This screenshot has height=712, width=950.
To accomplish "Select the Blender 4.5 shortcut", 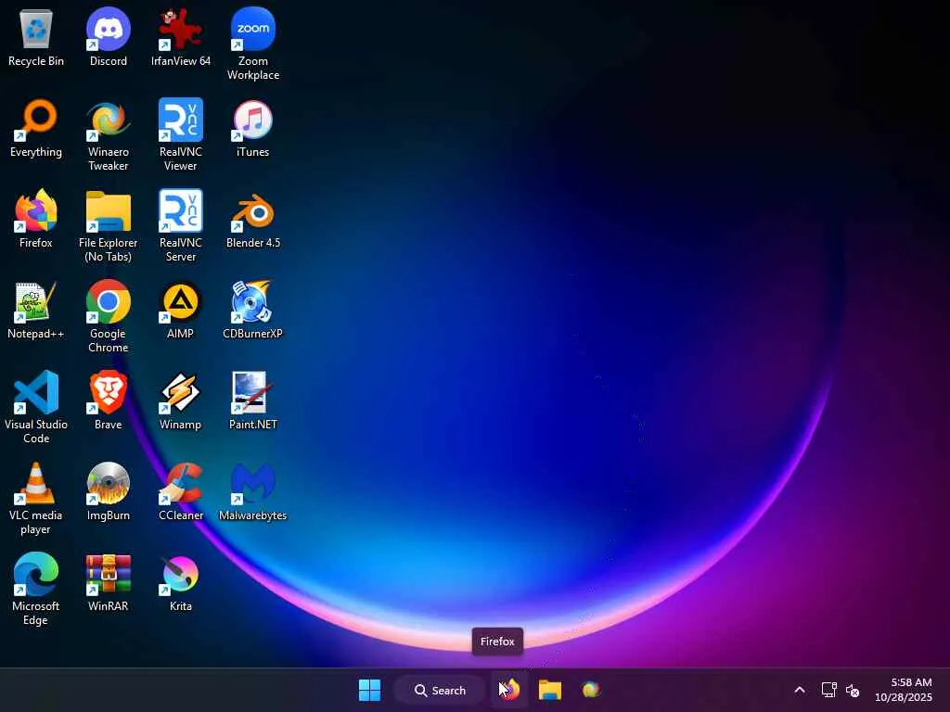I will pos(253,219).
